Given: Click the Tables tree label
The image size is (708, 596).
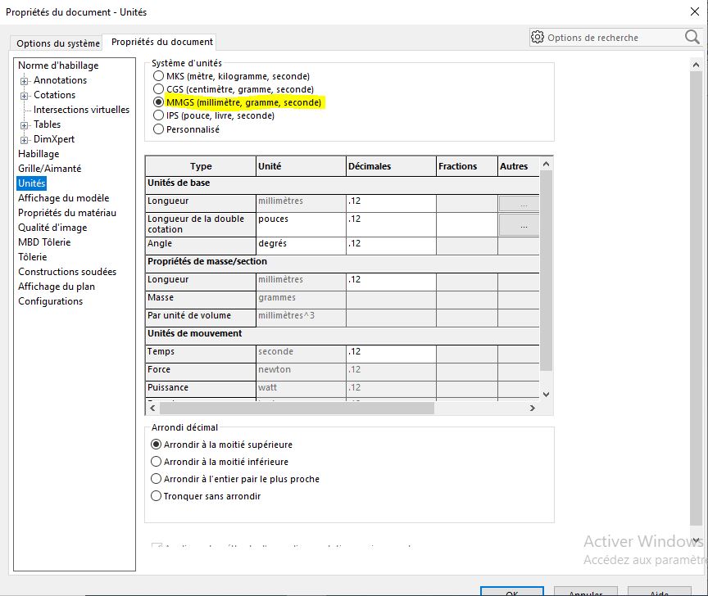Looking at the screenshot, I should 47,124.
